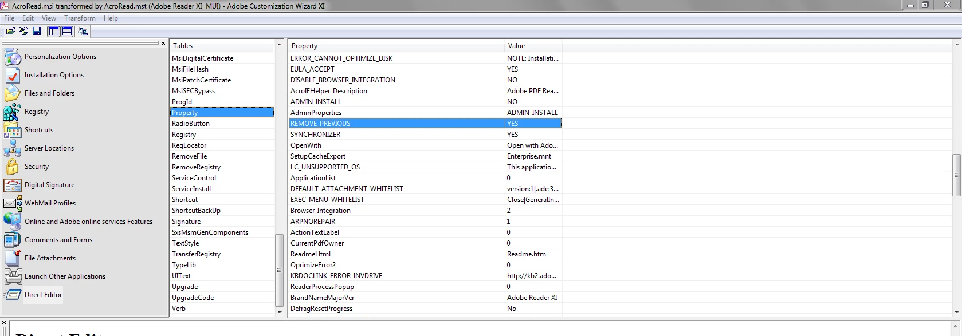This screenshot has height=336, width=962.
Task: Open WebMail Profiles section label
Action: tap(50, 203)
